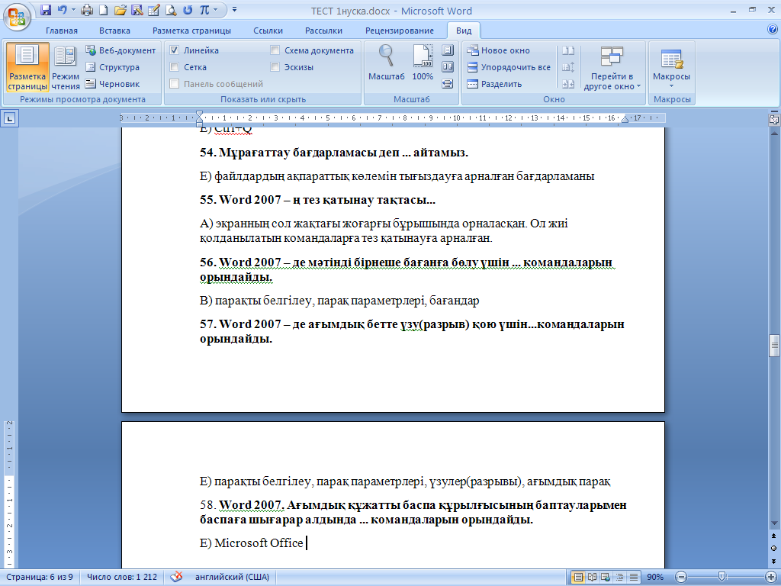781x586 pixels.
Task: Click the Draw Table pencil icon
Action: click(x=154, y=10)
